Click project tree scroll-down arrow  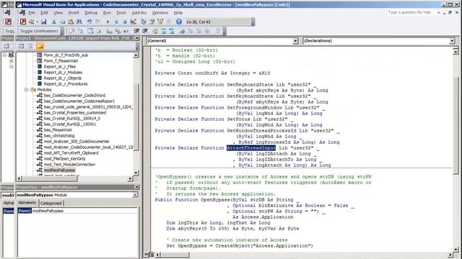point(136,173)
